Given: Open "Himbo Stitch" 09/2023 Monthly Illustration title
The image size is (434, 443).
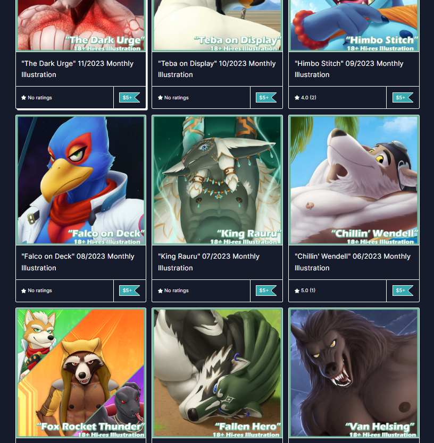Looking at the screenshot, I should coord(349,69).
